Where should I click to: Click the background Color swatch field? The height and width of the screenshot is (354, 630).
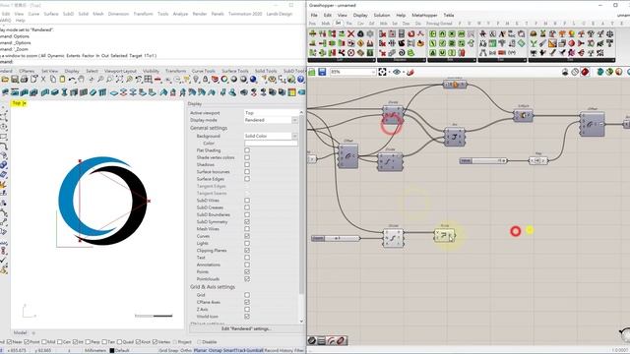point(271,144)
